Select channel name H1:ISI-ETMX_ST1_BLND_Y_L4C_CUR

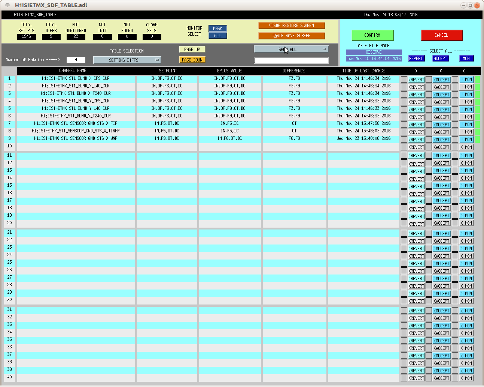(x=76, y=108)
